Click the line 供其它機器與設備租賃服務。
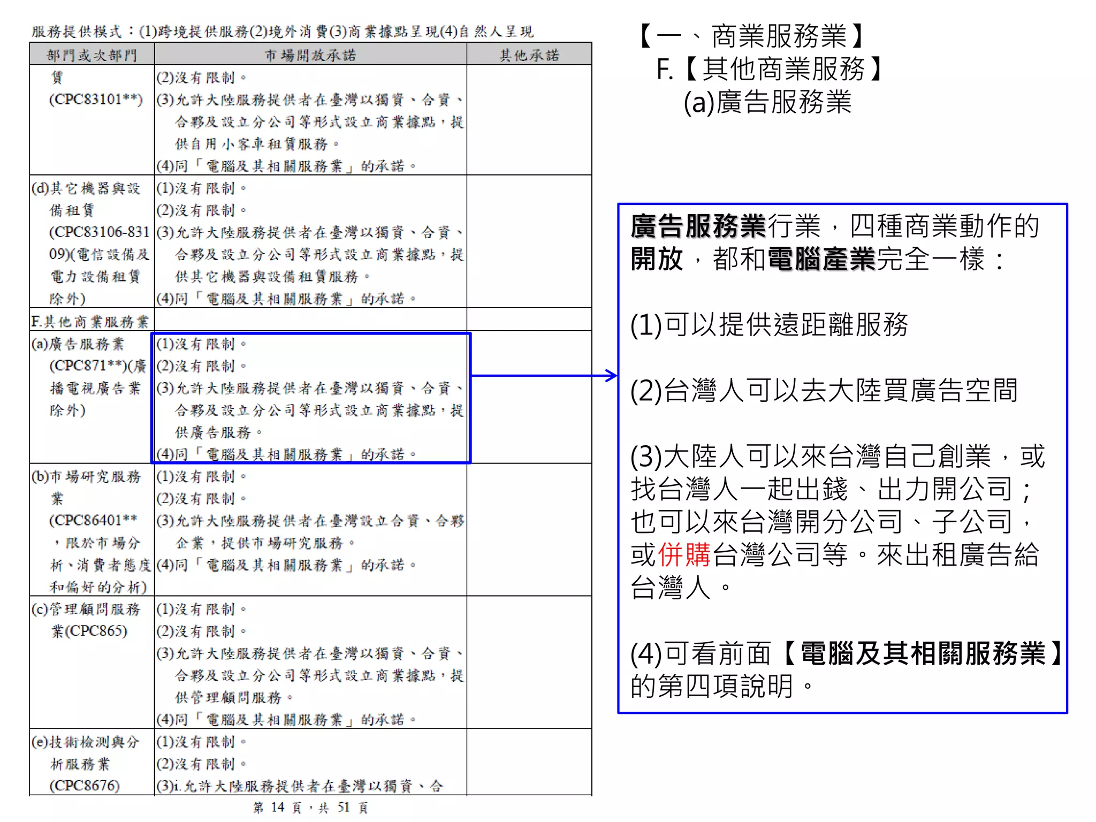The image size is (1096, 822). pos(272,277)
